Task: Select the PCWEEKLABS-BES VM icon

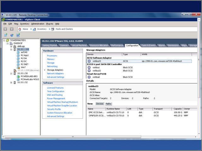Action: pos(18,76)
